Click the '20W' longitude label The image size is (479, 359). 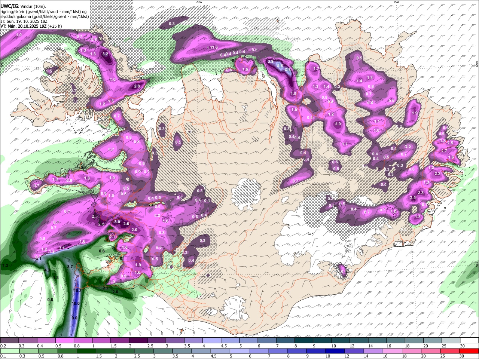tap(199, 2)
